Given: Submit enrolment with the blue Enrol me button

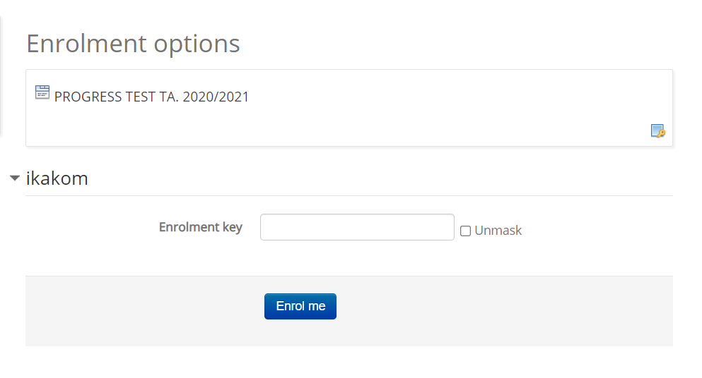Looking at the screenshot, I should (300, 307).
